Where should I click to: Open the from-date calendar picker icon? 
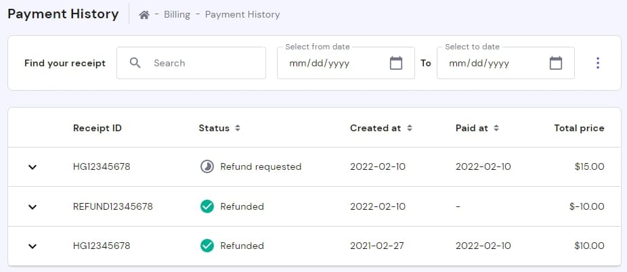click(396, 63)
